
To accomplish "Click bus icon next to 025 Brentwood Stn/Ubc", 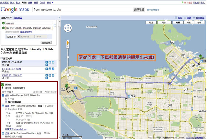I will tap(3, 133).
